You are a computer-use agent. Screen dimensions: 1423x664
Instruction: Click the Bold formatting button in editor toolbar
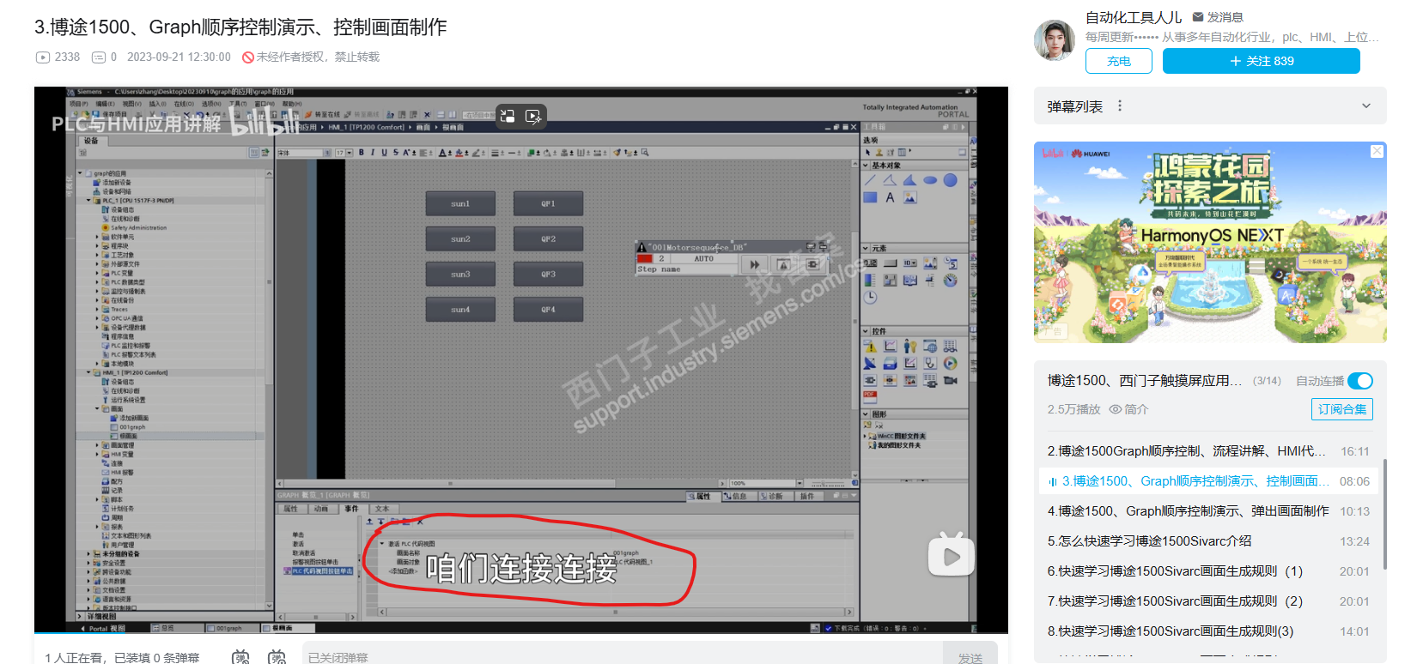tap(362, 153)
